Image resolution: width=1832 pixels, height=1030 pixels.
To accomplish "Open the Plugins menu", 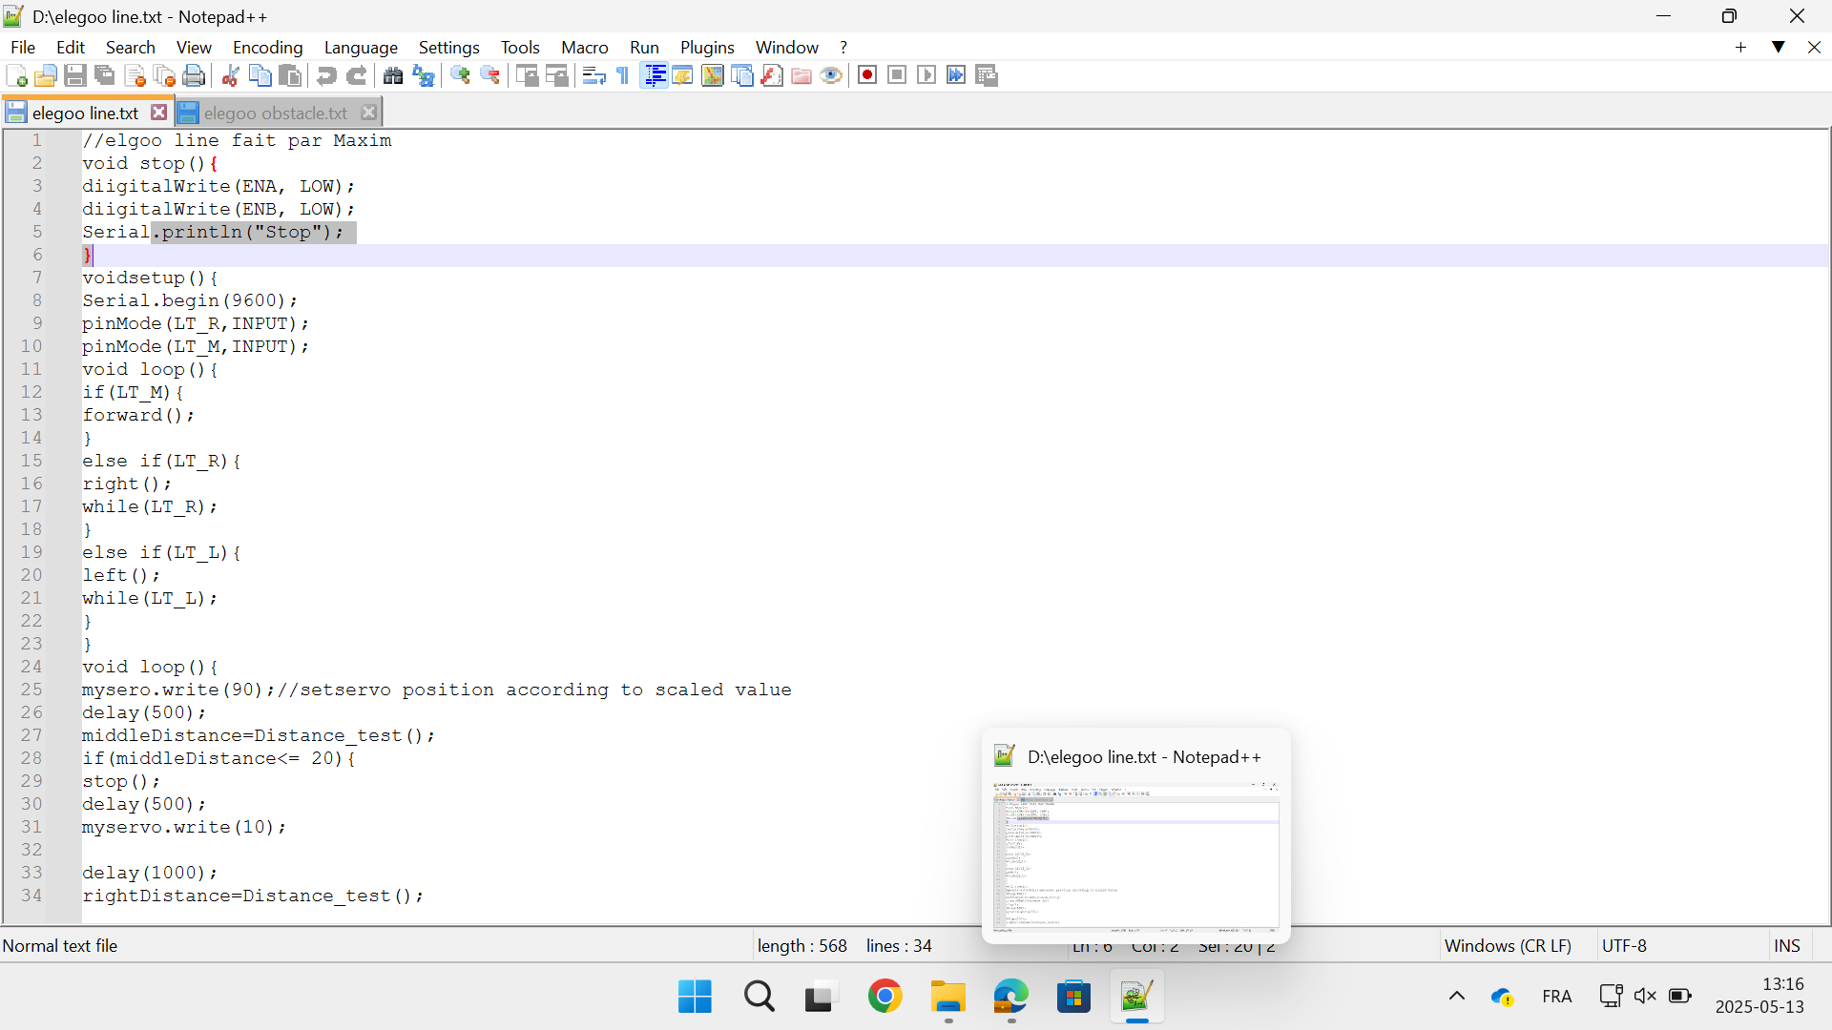I will pos(707,47).
